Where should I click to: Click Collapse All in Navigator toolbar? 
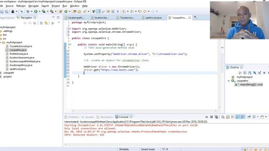click(x=41, y=23)
